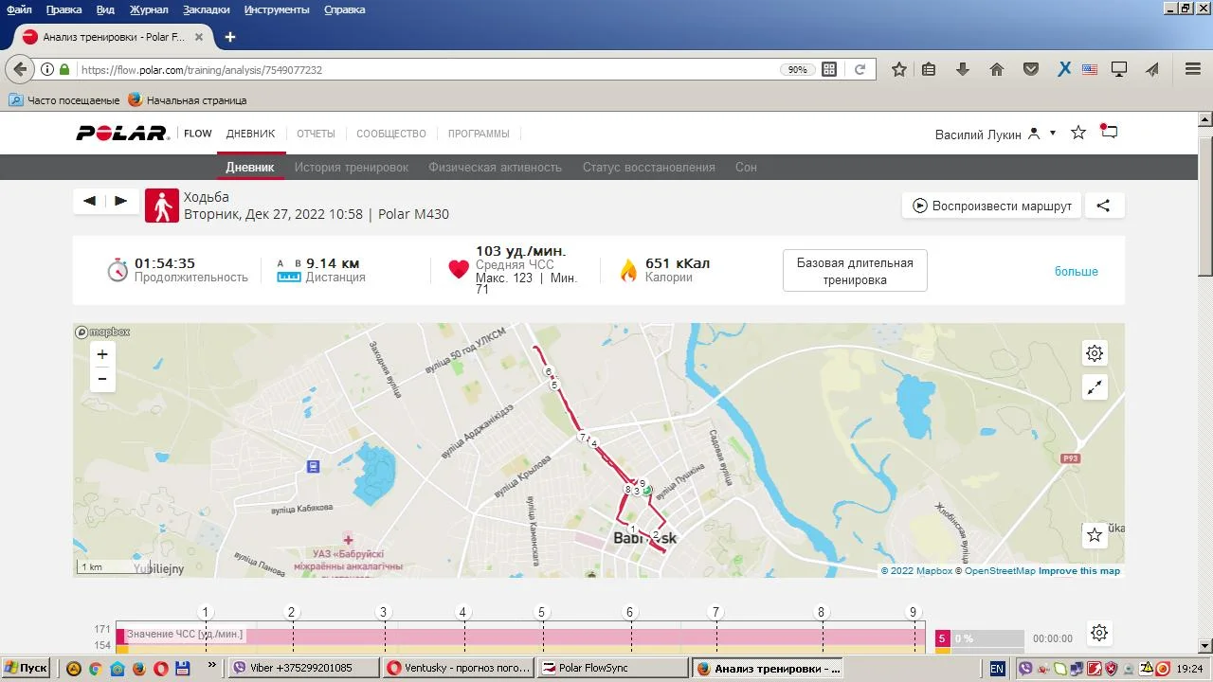Switch to История тренировок tab
This screenshot has height=682, width=1213.
[351, 168]
